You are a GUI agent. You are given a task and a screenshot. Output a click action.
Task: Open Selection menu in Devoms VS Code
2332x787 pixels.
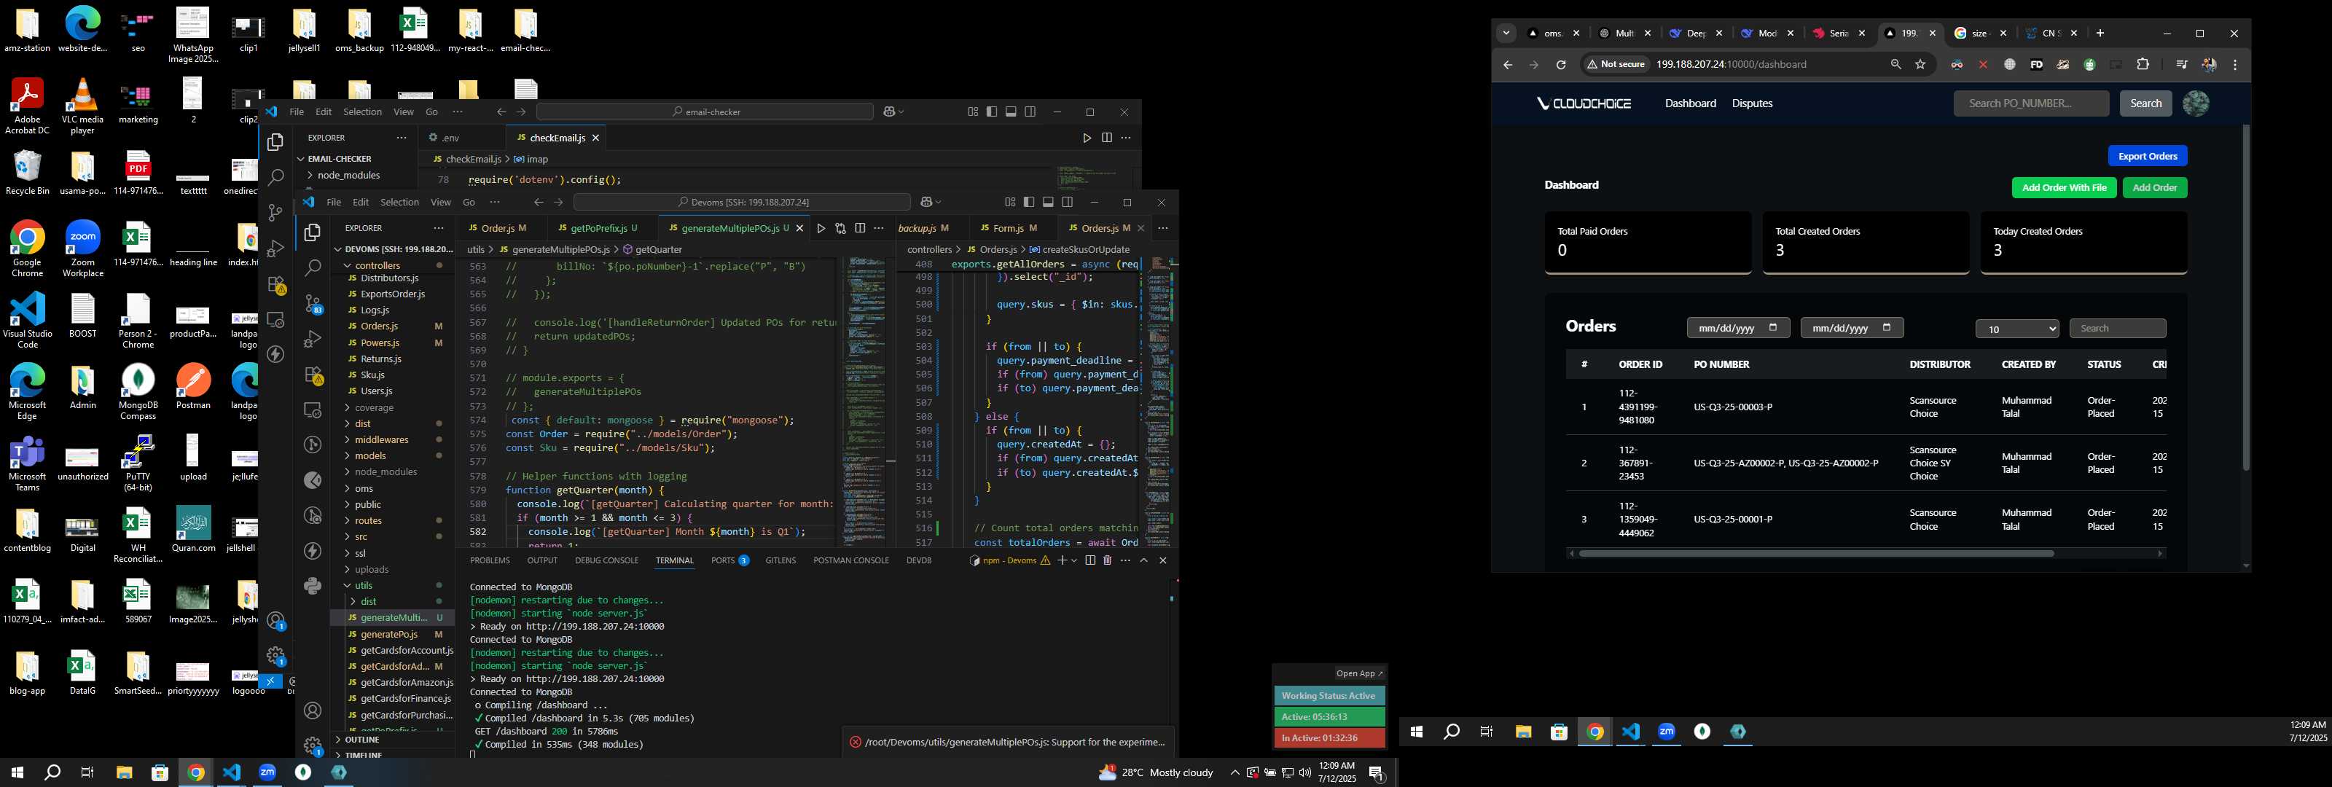click(399, 202)
